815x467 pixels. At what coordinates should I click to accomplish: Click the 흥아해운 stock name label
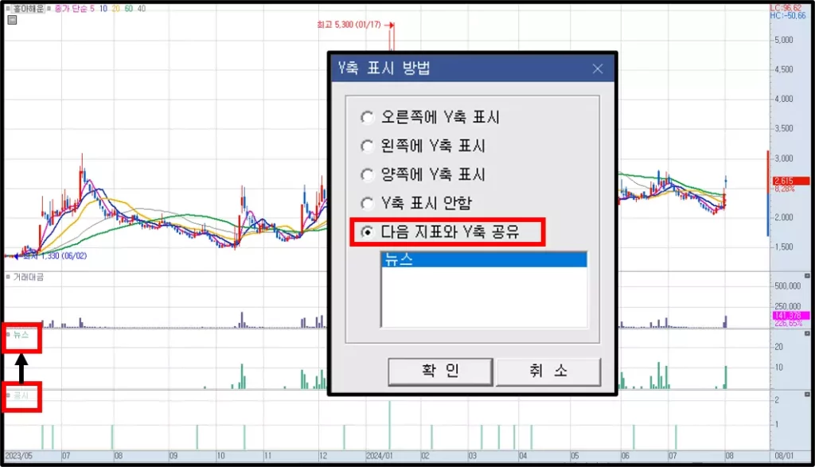pos(28,9)
